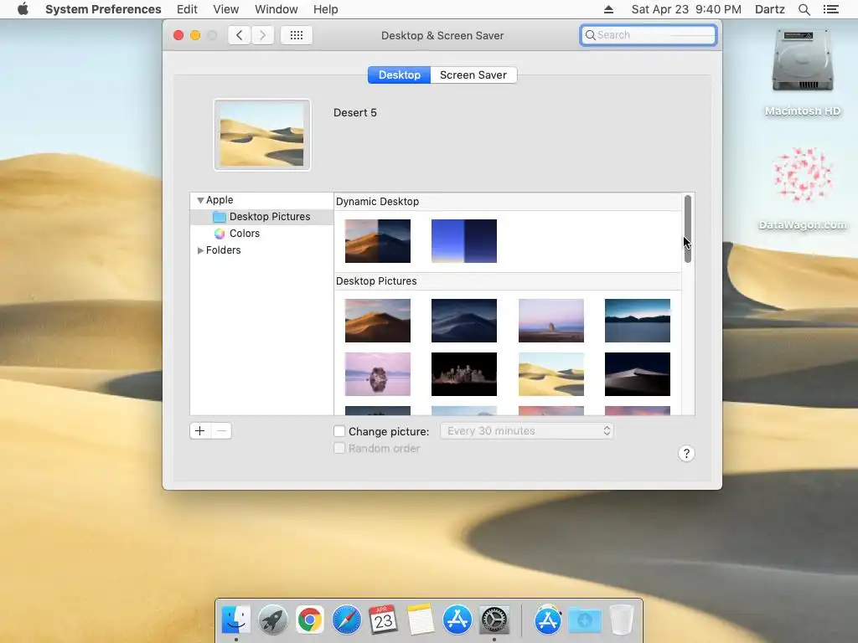Switch to the Screen Saver tab
858x643 pixels.
[x=473, y=75]
